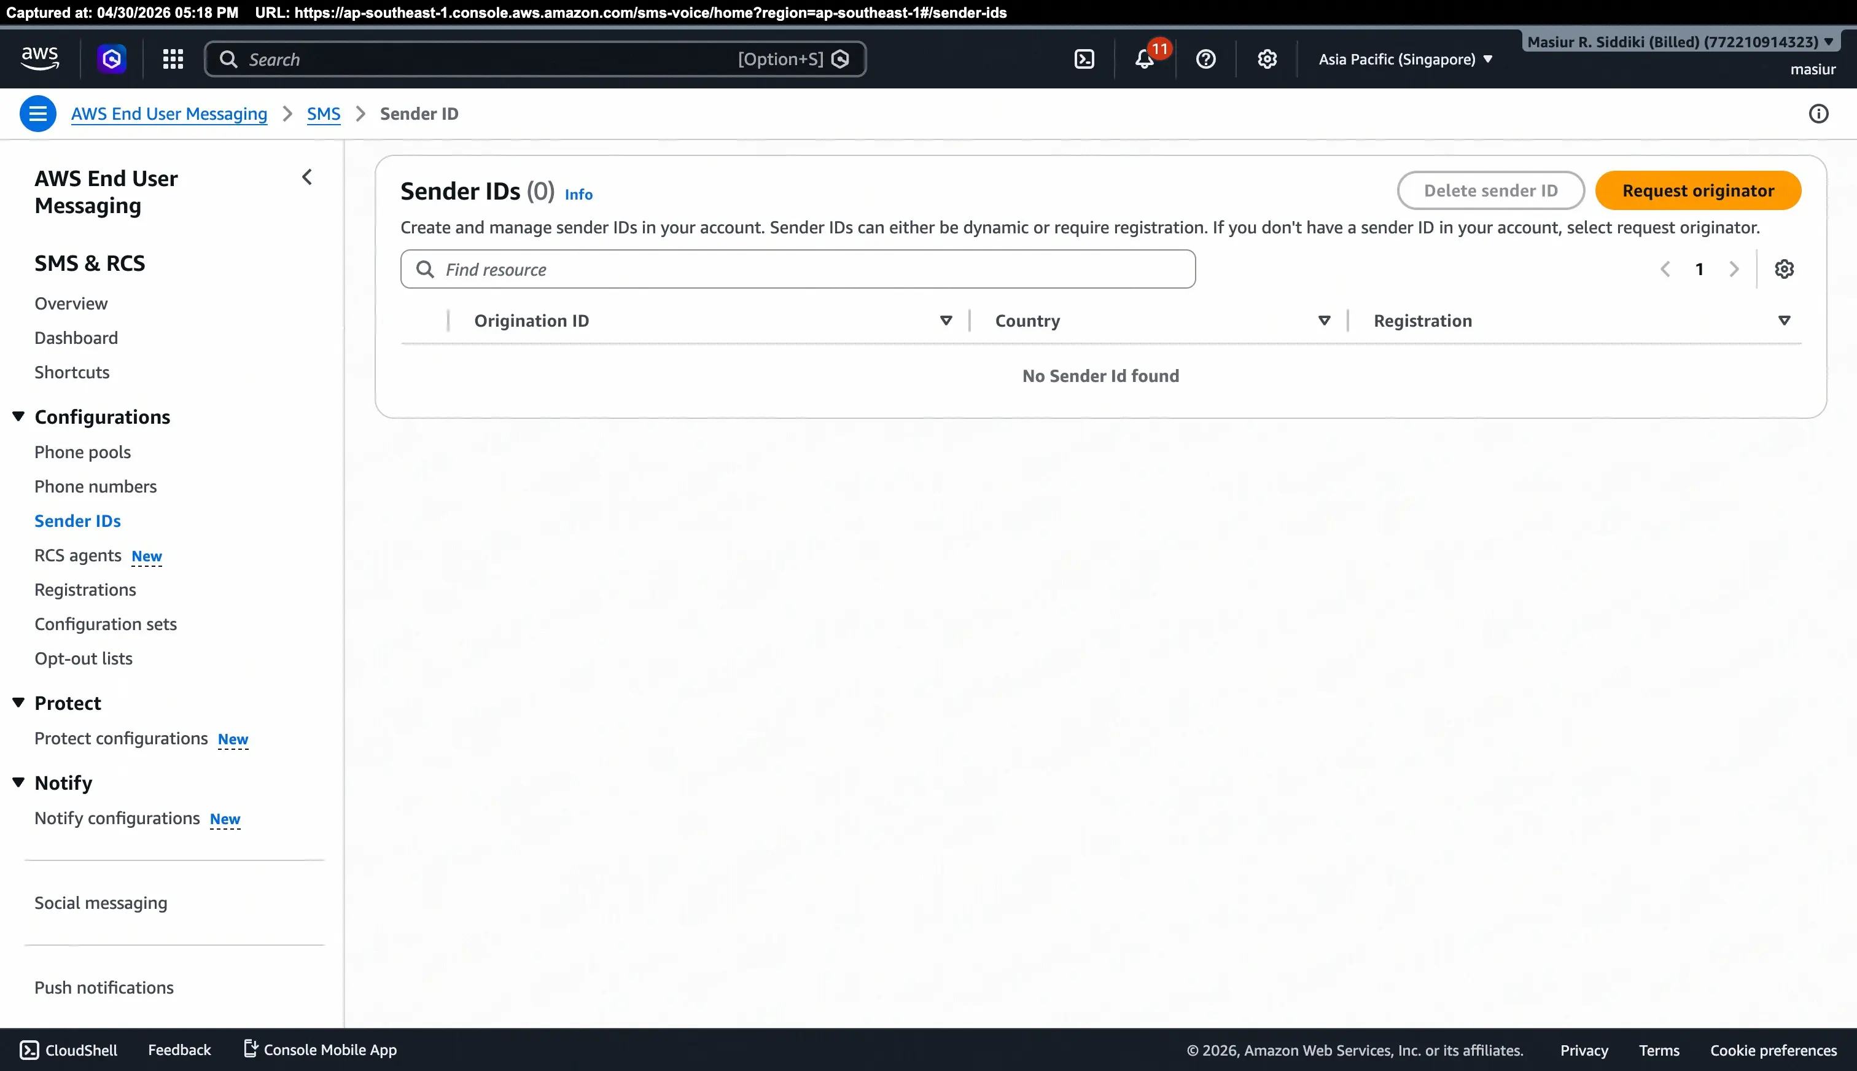Open the notifications bell
This screenshot has height=1071, width=1857.
coord(1145,59)
